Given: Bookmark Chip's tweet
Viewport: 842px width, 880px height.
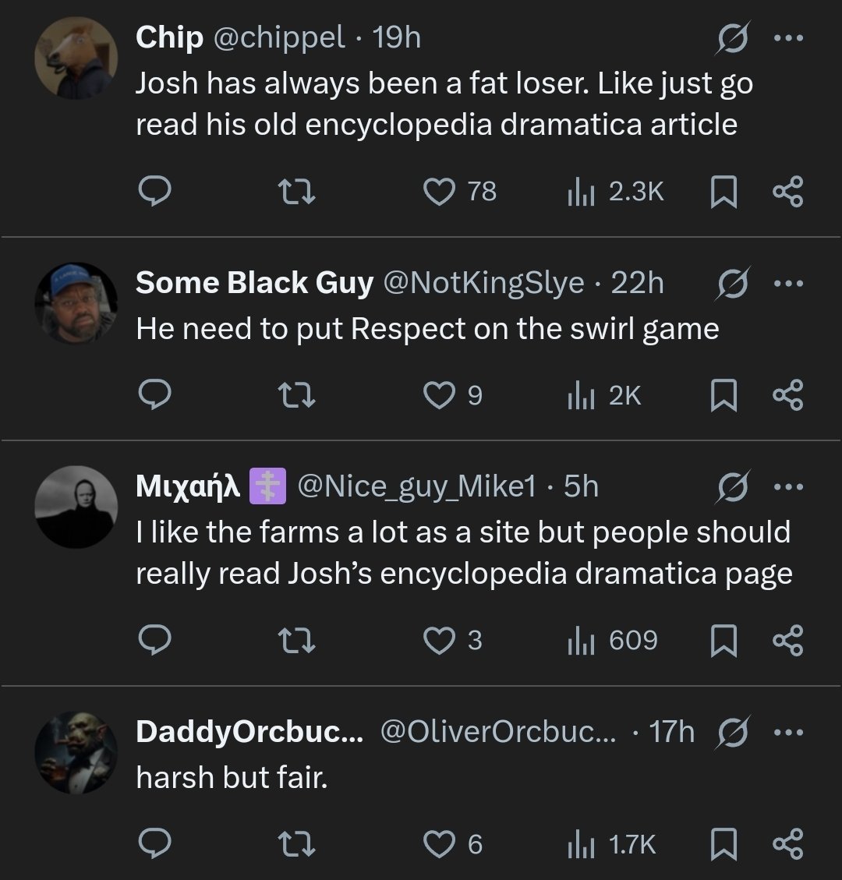Looking at the screenshot, I should (x=724, y=192).
